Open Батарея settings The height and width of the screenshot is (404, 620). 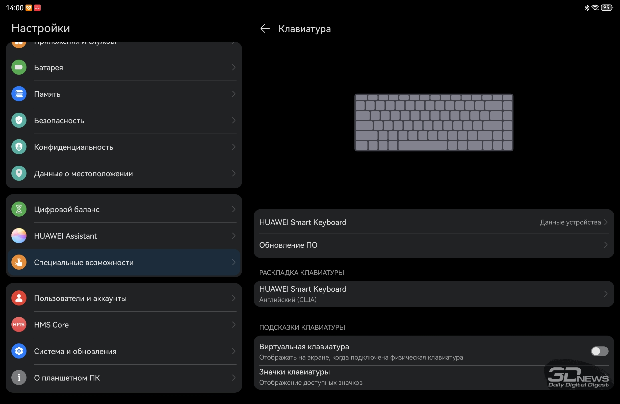pyautogui.click(x=124, y=67)
